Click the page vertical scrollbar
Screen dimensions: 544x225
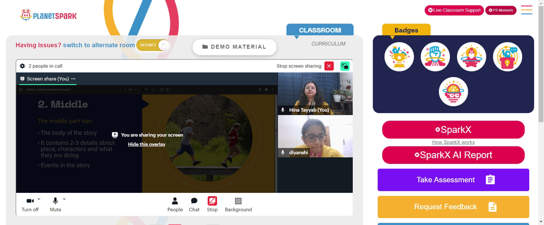tap(541, 63)
